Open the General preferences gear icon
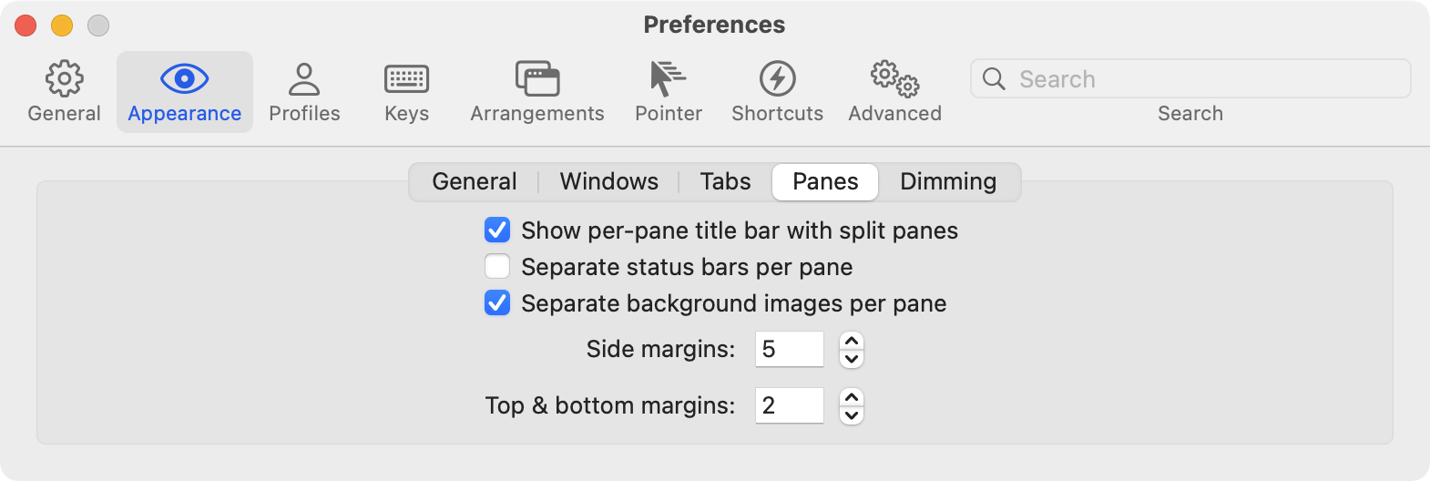Image resolution: width=1430 pixels, height=481 pixels. click(64, 79)
